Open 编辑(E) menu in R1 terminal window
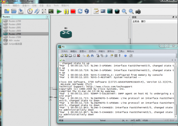Viewport: 178px width, 126px height. 74,51
